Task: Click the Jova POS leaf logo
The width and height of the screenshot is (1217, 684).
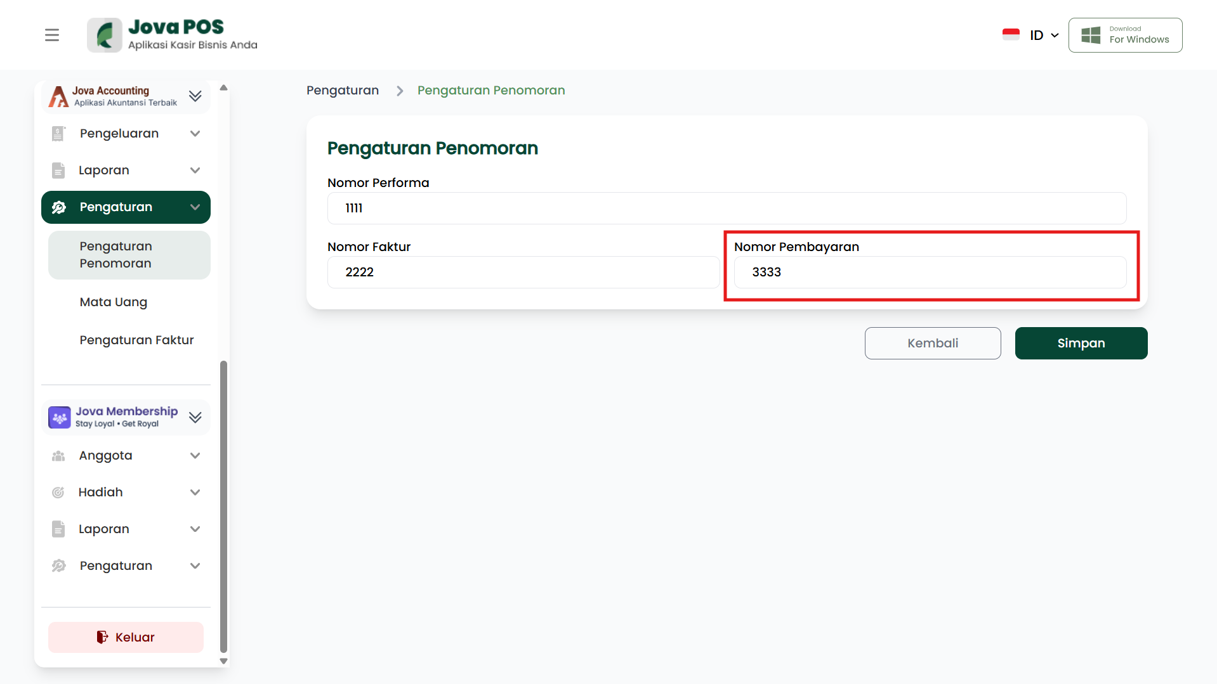Action: coord(105,35)
